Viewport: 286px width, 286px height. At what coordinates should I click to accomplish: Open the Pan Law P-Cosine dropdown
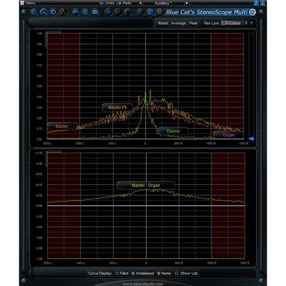(x=235, y=23)
